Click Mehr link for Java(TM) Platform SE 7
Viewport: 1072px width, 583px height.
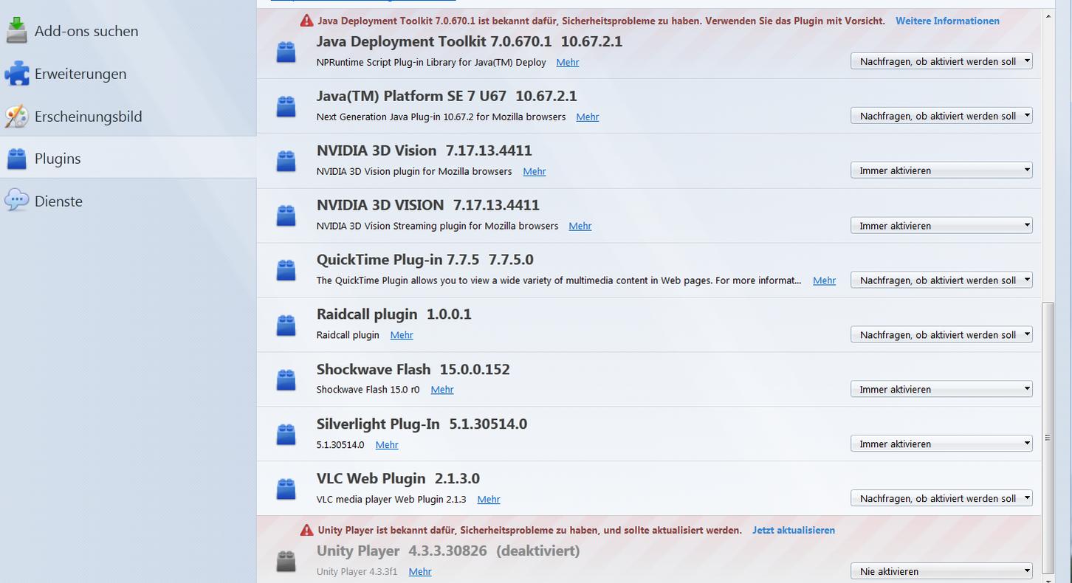click(x=587, y=117)
